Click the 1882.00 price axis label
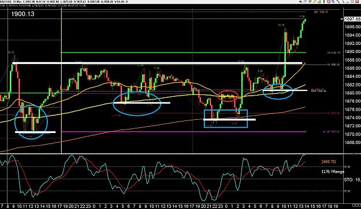 (x=352, y=85)
